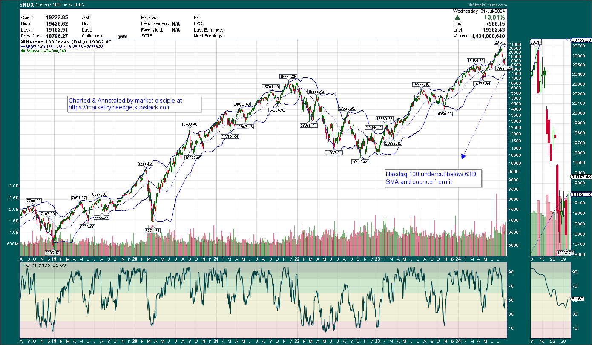Click the 'Nasdaq 100 undercut below 63D SMA' note
Viewport: 592px width, 345px height.
tap(433, 178)
